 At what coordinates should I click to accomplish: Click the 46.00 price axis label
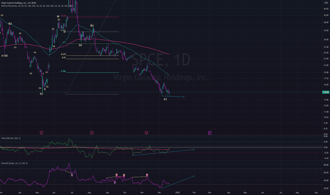(326, 9)
